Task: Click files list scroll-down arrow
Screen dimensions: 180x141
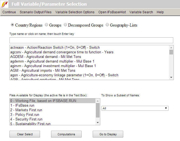Action: click(x=98, y=123)
